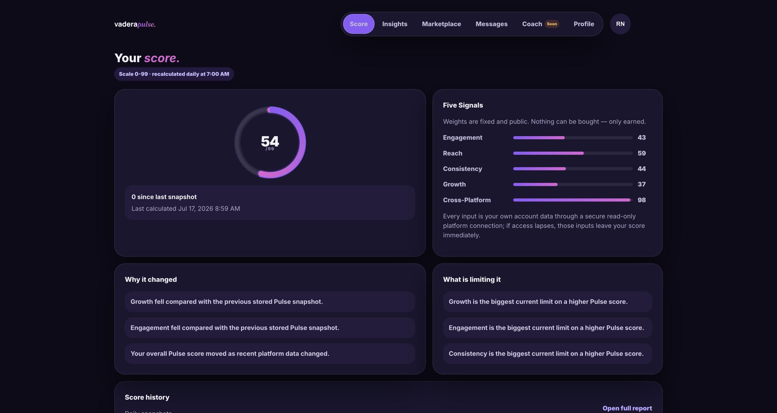Viewport: 777px width, 413px height.
Task: Click the Engagement value 43
Action: (642, 138)
